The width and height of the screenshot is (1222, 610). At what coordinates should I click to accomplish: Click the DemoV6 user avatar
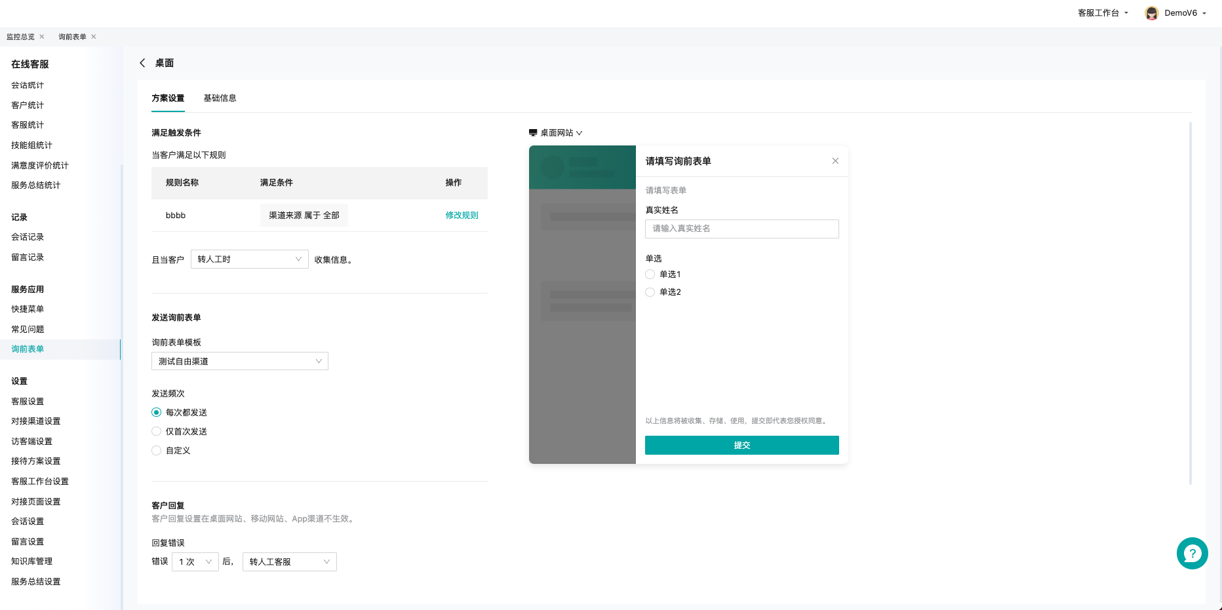click(1152, 13)
